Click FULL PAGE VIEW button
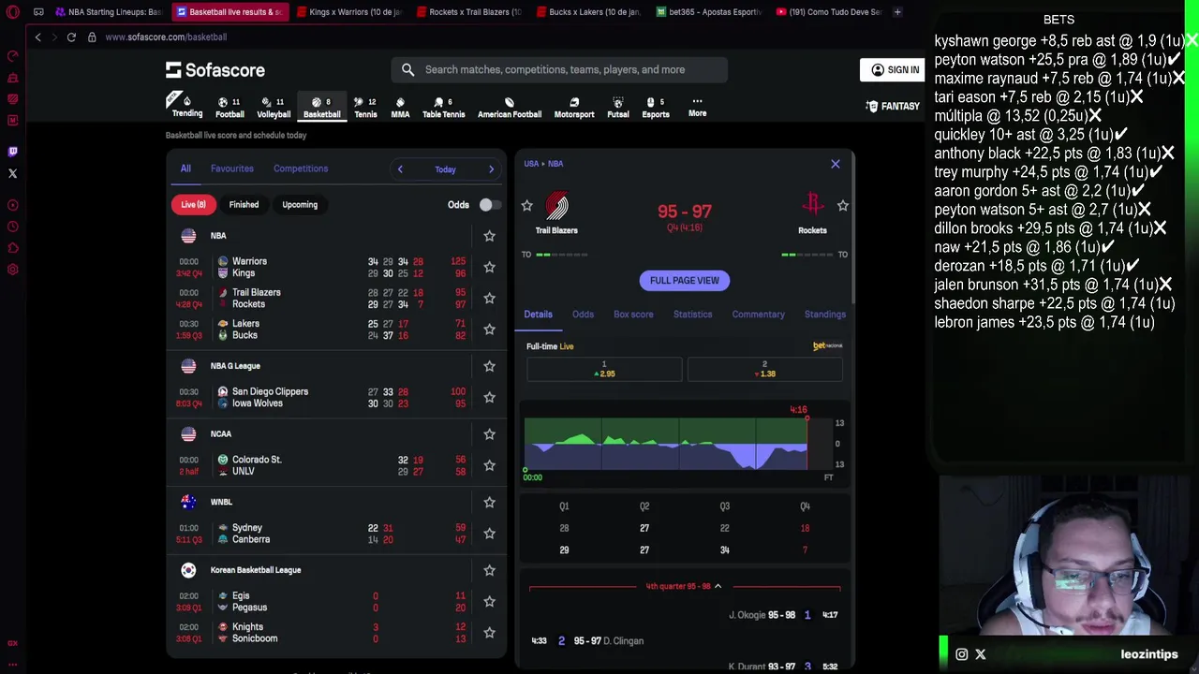 (685, 280)
